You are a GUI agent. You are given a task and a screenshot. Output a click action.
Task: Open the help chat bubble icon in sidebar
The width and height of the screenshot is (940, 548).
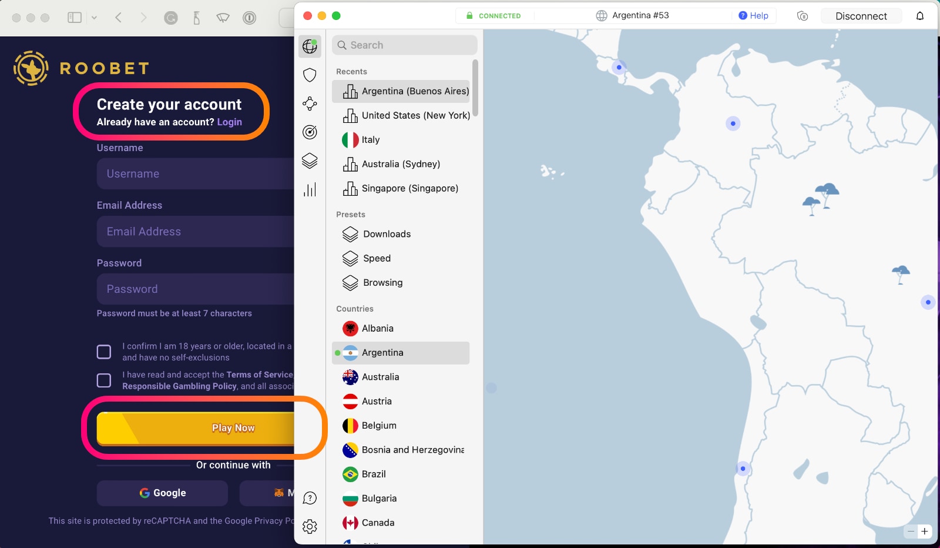click(310, 498)
